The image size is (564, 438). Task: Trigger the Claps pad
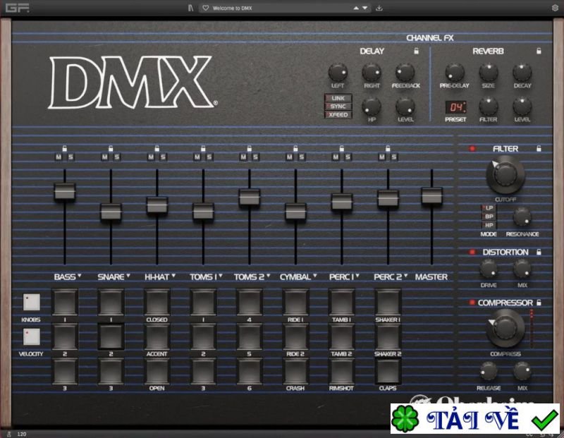tap(388, 371)
